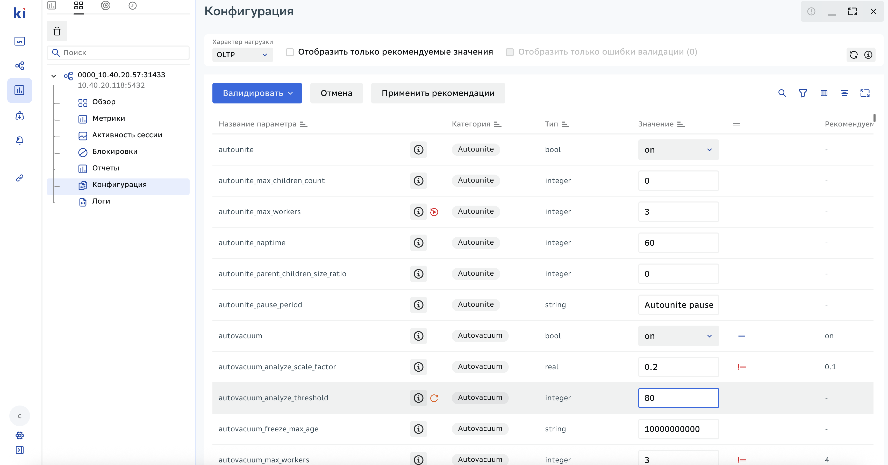The width and height of the screenshot is (888, 465).
Task: Open notifications bell in left sidebar
Action: [x=20, y=140]
